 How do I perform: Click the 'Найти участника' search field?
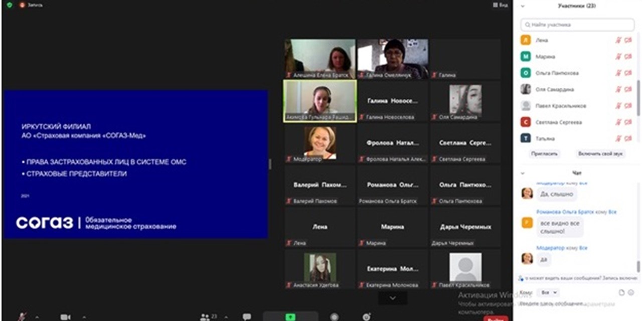pos(578,25)
